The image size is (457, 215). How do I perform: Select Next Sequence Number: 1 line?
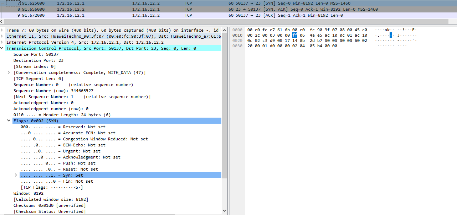coord(82,97)
